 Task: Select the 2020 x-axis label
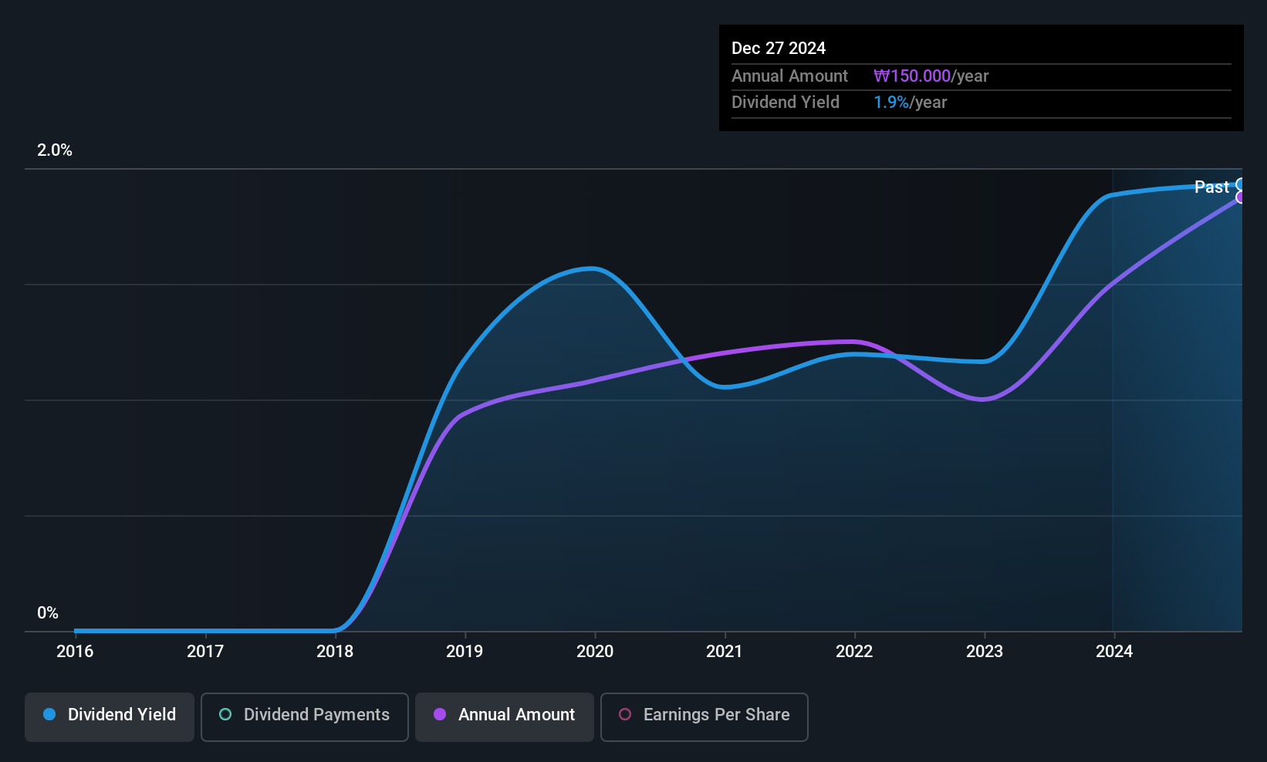coord(595,651)
